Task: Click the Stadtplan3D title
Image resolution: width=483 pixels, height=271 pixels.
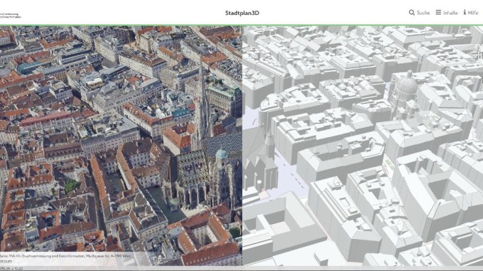Action: (x=242, y=13)
